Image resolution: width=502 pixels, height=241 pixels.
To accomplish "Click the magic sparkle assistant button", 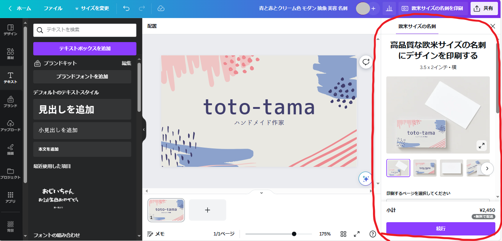I will [365, 179].
